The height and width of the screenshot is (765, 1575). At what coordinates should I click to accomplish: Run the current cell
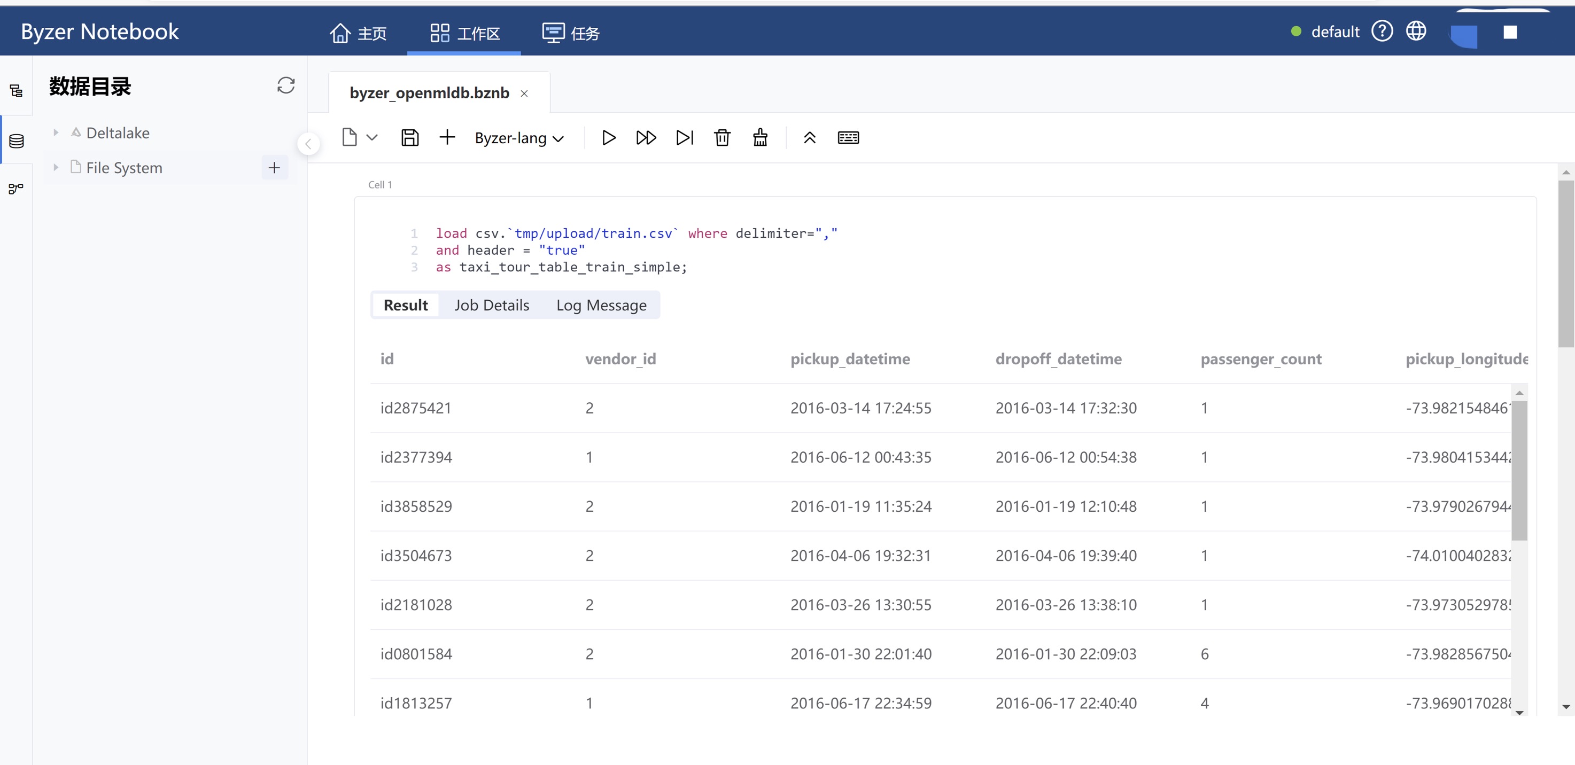pyautogui.click(x=608, y=137)
